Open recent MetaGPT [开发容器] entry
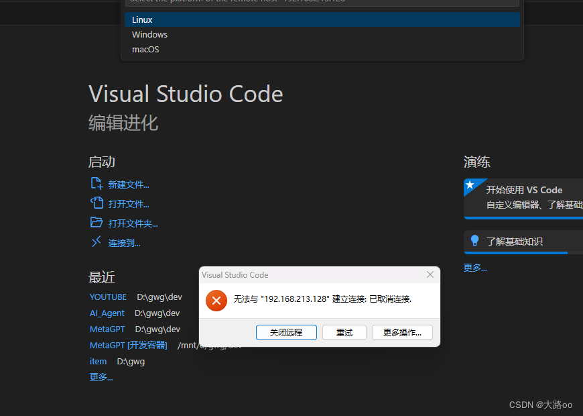Image resolution: width=583 pixels, height=416 pixels. coord(128,346)
